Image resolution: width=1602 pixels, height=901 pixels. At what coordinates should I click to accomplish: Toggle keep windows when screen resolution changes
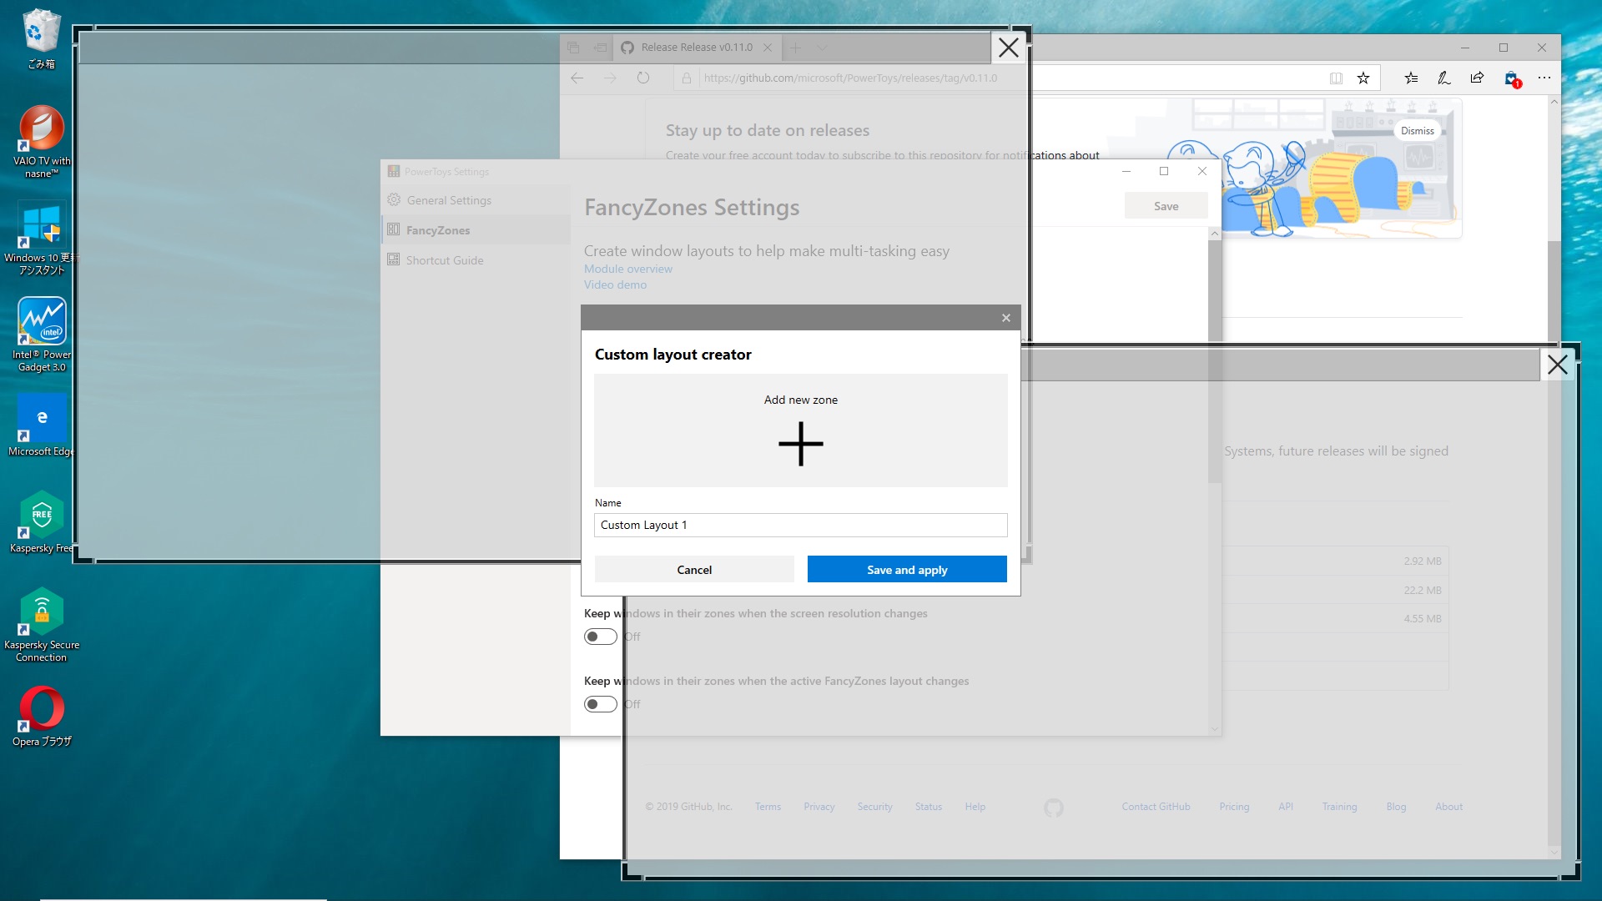click(600, 637)
